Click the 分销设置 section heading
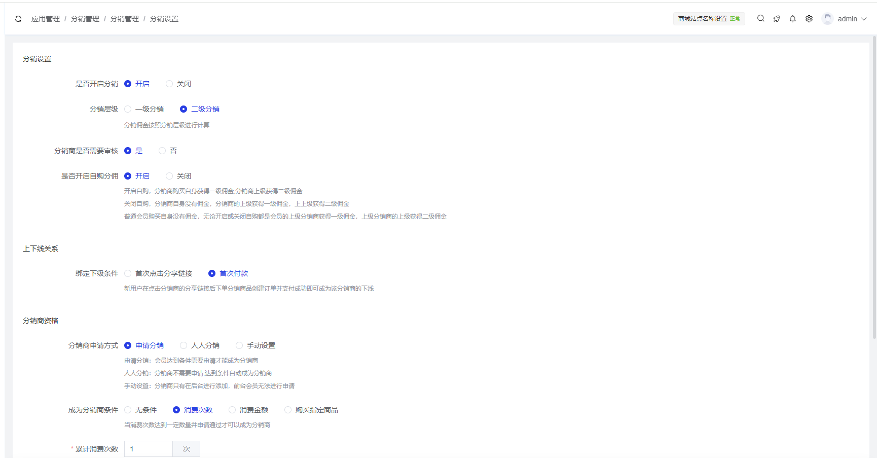Image resolution: width=877 pixels, height=458 pixels. pyautogui.click(x=37, y=59)
